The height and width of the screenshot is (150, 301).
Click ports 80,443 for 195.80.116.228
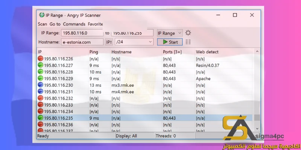coord(169,72)
